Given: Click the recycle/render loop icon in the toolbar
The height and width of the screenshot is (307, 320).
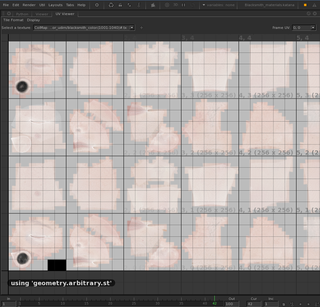Looking at the screenshot, I should [x=111, y=5].
